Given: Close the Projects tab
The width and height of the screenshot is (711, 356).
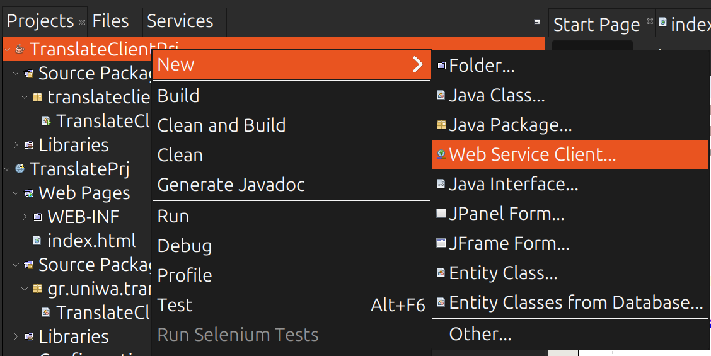Looking at the screenshot, I should point(82,22).
